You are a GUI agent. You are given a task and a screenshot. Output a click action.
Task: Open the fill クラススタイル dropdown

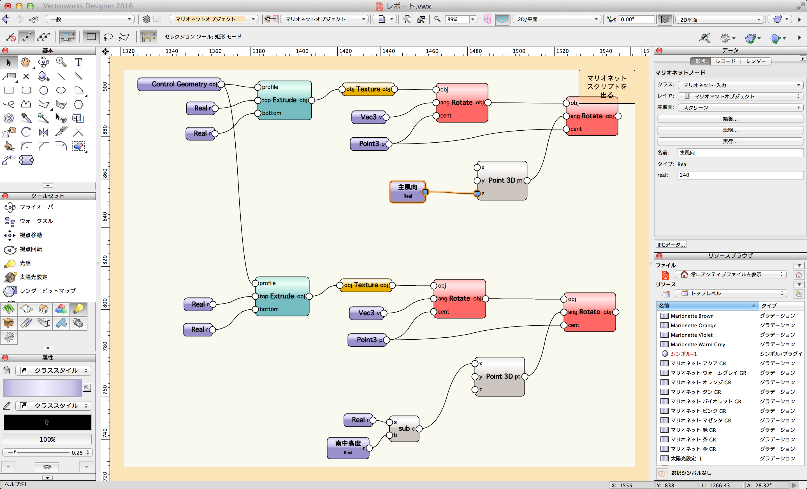pos(53,370)
